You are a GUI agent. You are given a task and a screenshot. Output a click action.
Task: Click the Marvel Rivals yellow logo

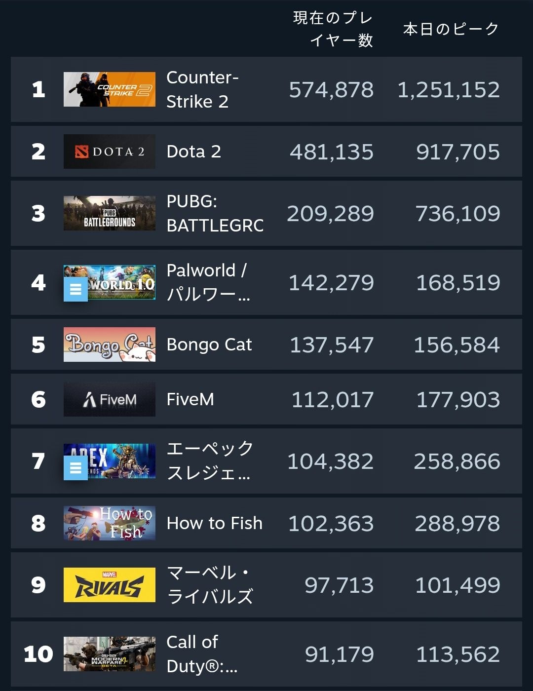tap(109, 585)
